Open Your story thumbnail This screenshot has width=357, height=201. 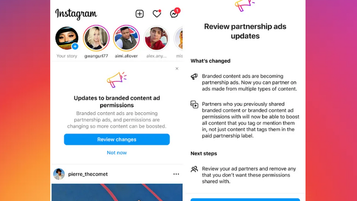[x=67, y=38]
